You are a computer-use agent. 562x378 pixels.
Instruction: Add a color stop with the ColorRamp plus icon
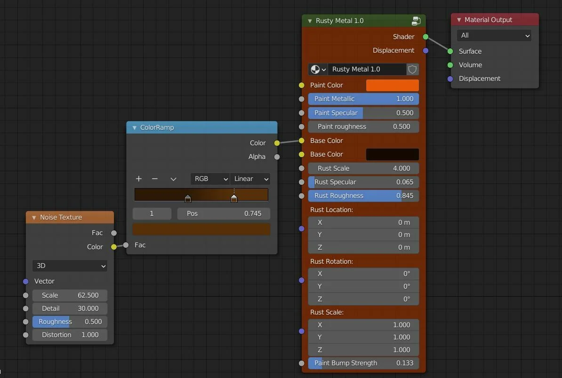[138, 179]
